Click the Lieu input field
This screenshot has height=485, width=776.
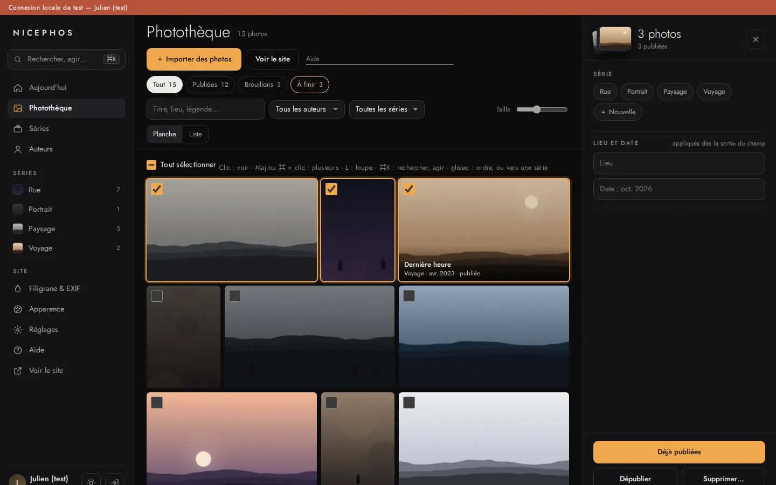pos(679,163)
